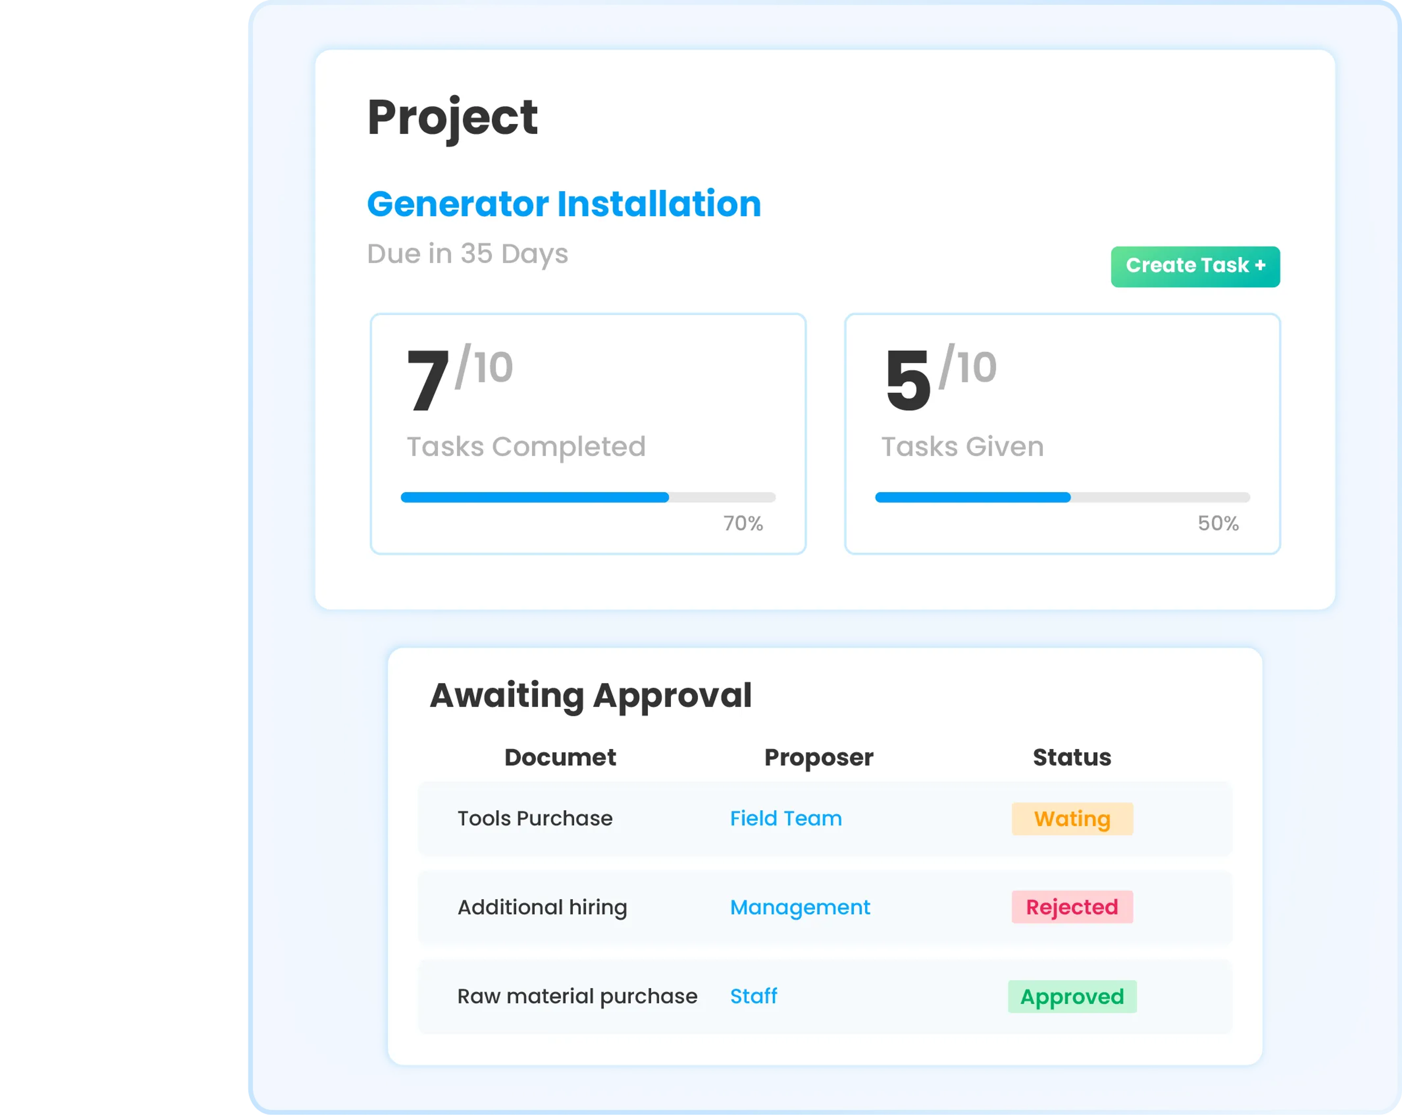Open the Management proposer link

point(800,907)
